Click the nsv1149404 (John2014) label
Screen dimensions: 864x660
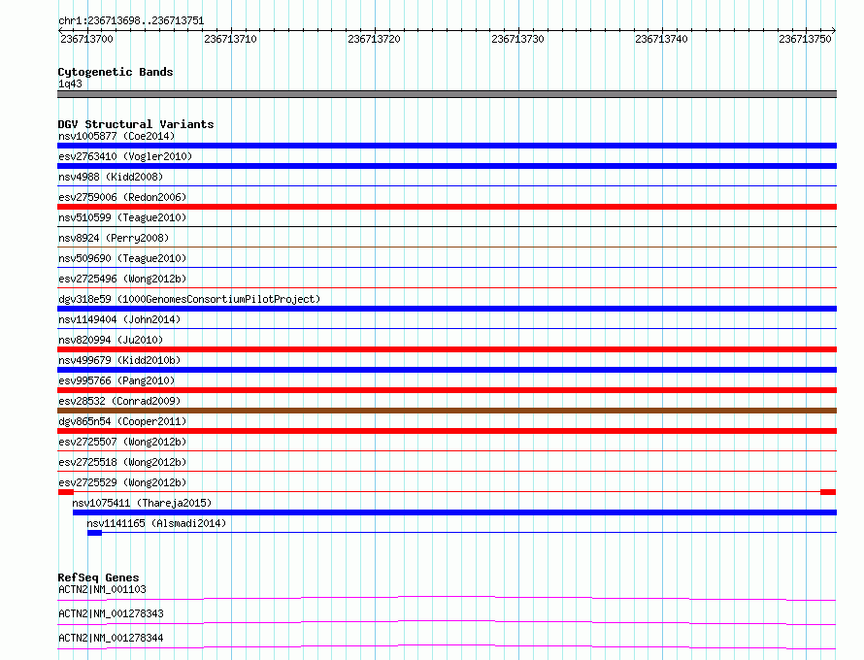click(x=119, y=319)
